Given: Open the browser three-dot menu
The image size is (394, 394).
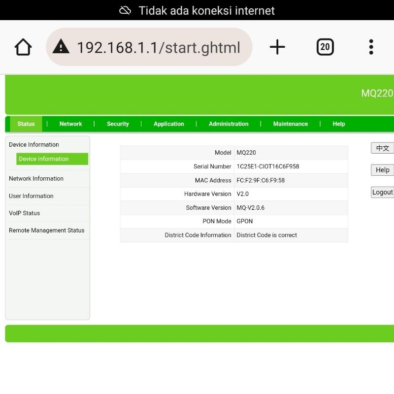Looking at the screenshot, I should tap(371, 47).
